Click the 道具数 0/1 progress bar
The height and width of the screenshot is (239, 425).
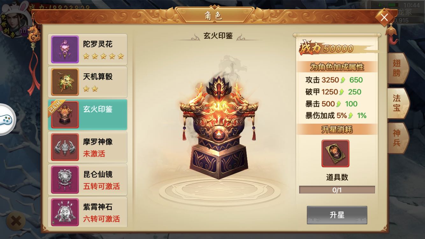337,190
